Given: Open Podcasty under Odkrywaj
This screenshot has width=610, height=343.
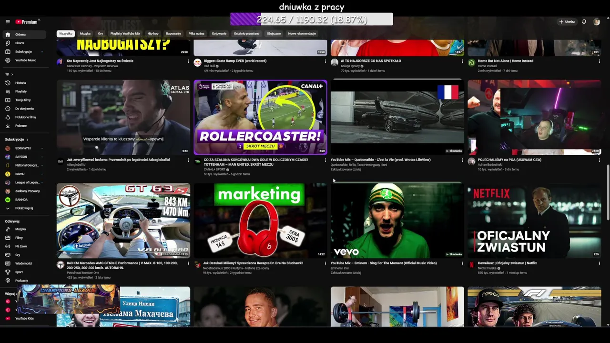Looking at the screenshot, I should [x=25, y=281].
